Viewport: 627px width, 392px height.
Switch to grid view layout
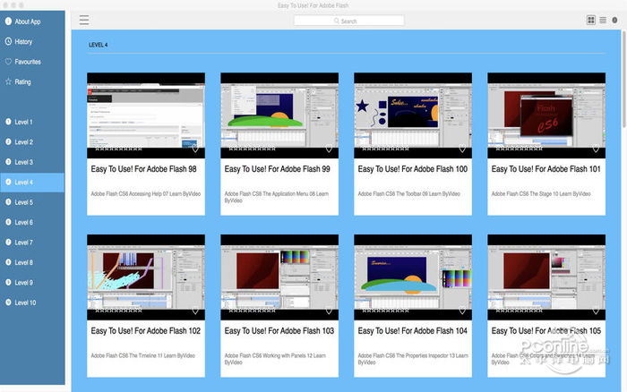click(x=591, y=20)
